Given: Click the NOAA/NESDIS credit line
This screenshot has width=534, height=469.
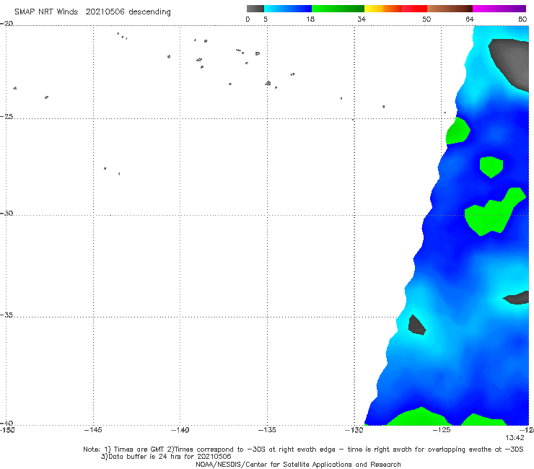Looking at the screenshot, I should pyautogui.click(x=298, y=465).
